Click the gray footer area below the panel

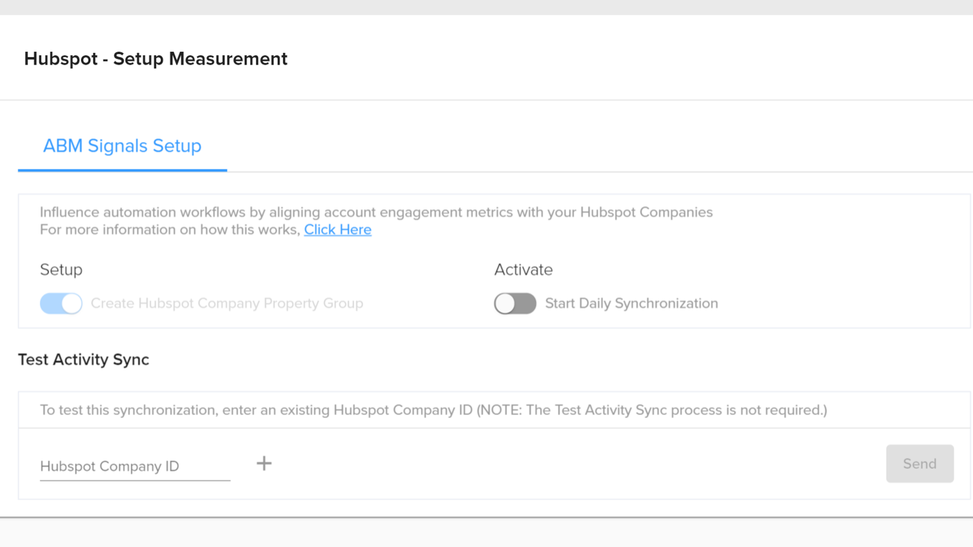point(486,533)
